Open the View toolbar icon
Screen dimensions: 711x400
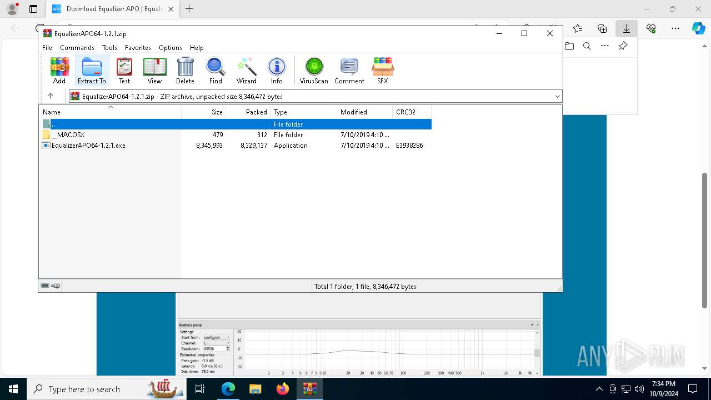[154, 71]
